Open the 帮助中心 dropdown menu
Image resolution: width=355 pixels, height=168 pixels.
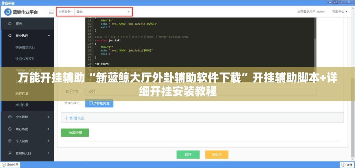click(x=340, y=11)
